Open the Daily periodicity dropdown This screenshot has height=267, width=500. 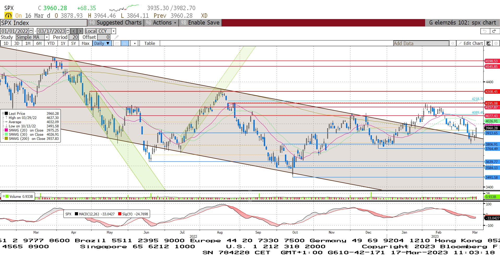tap(102, 43)
